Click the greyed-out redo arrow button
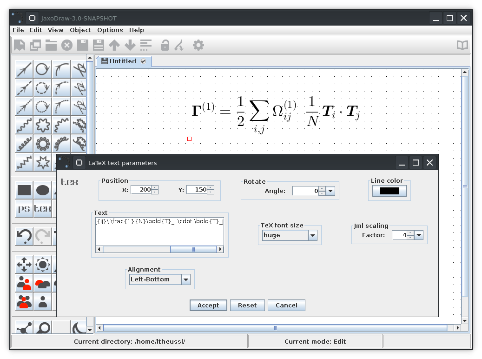The width and height of the screenshot is (482, 359). tap(42, 237)
